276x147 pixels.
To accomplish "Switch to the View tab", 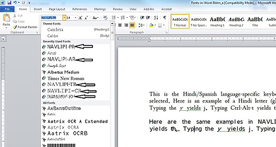I will pos(133,9).
